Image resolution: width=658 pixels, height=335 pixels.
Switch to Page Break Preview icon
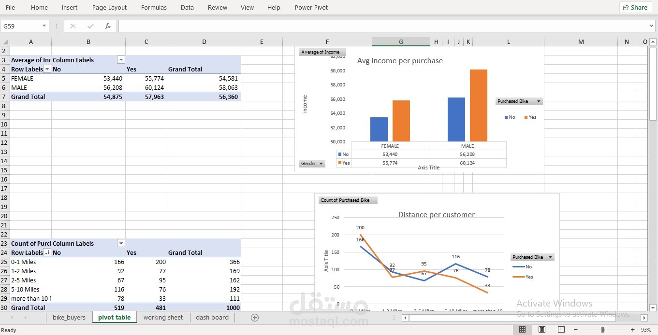click(561, 330)
